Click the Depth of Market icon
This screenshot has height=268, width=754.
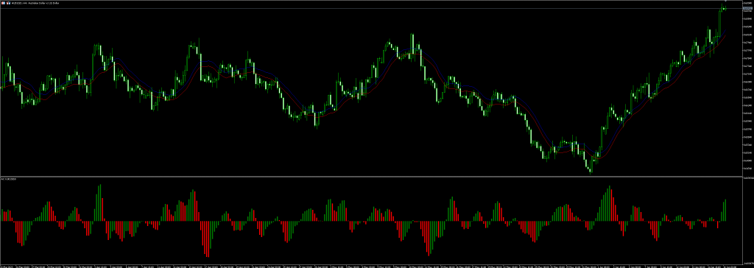click(8, 3)
